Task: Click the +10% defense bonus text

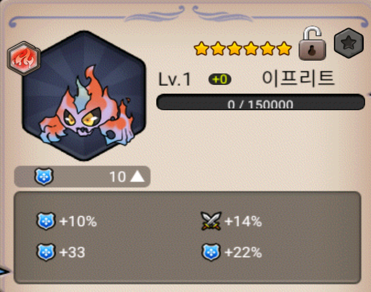Action: (x=78, y=221)
